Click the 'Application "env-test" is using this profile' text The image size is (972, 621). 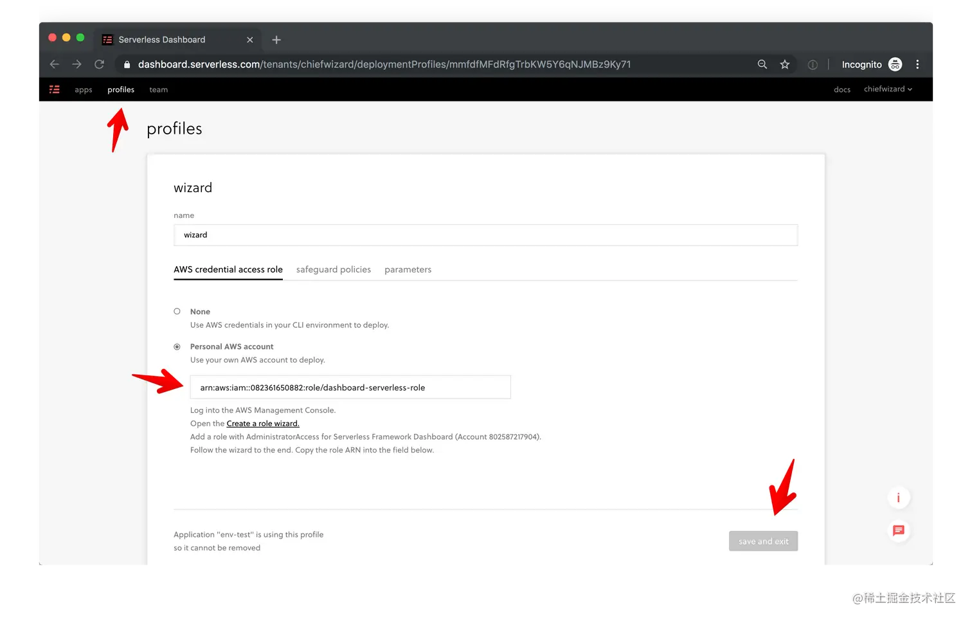(x=249, y=535)
